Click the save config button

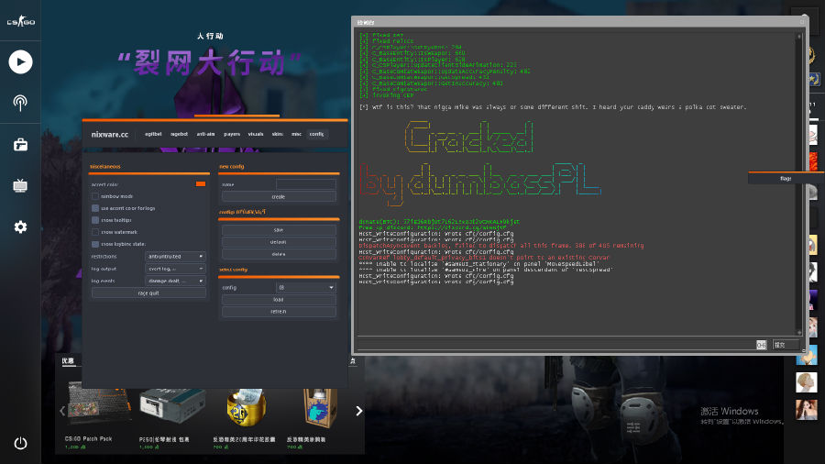tap(279, 230)
